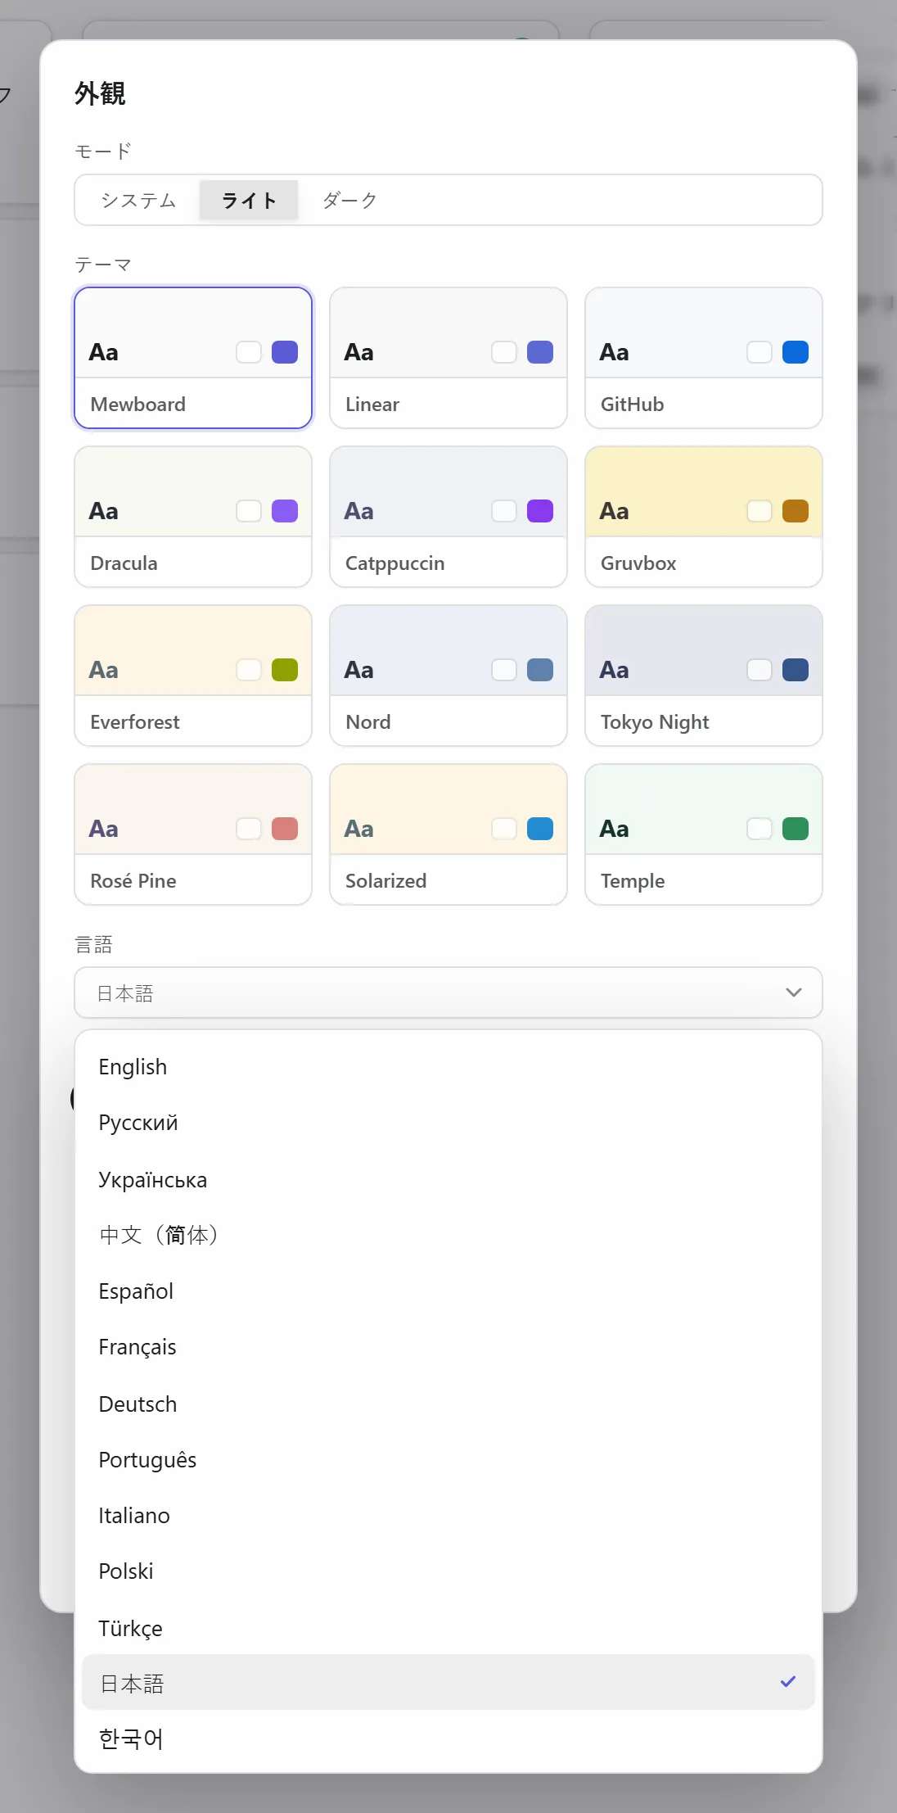Click the pink Rosé Pine accent swatch
The image size is (897, 1813).
285,829
